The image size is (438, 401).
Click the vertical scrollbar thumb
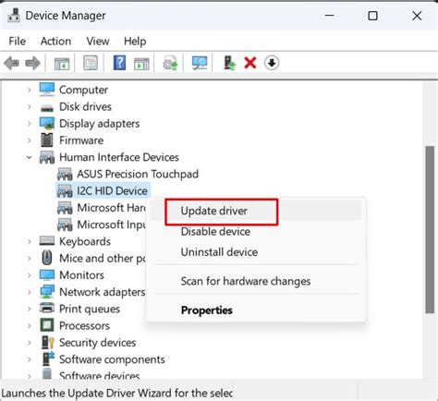[x=430, y=230]
